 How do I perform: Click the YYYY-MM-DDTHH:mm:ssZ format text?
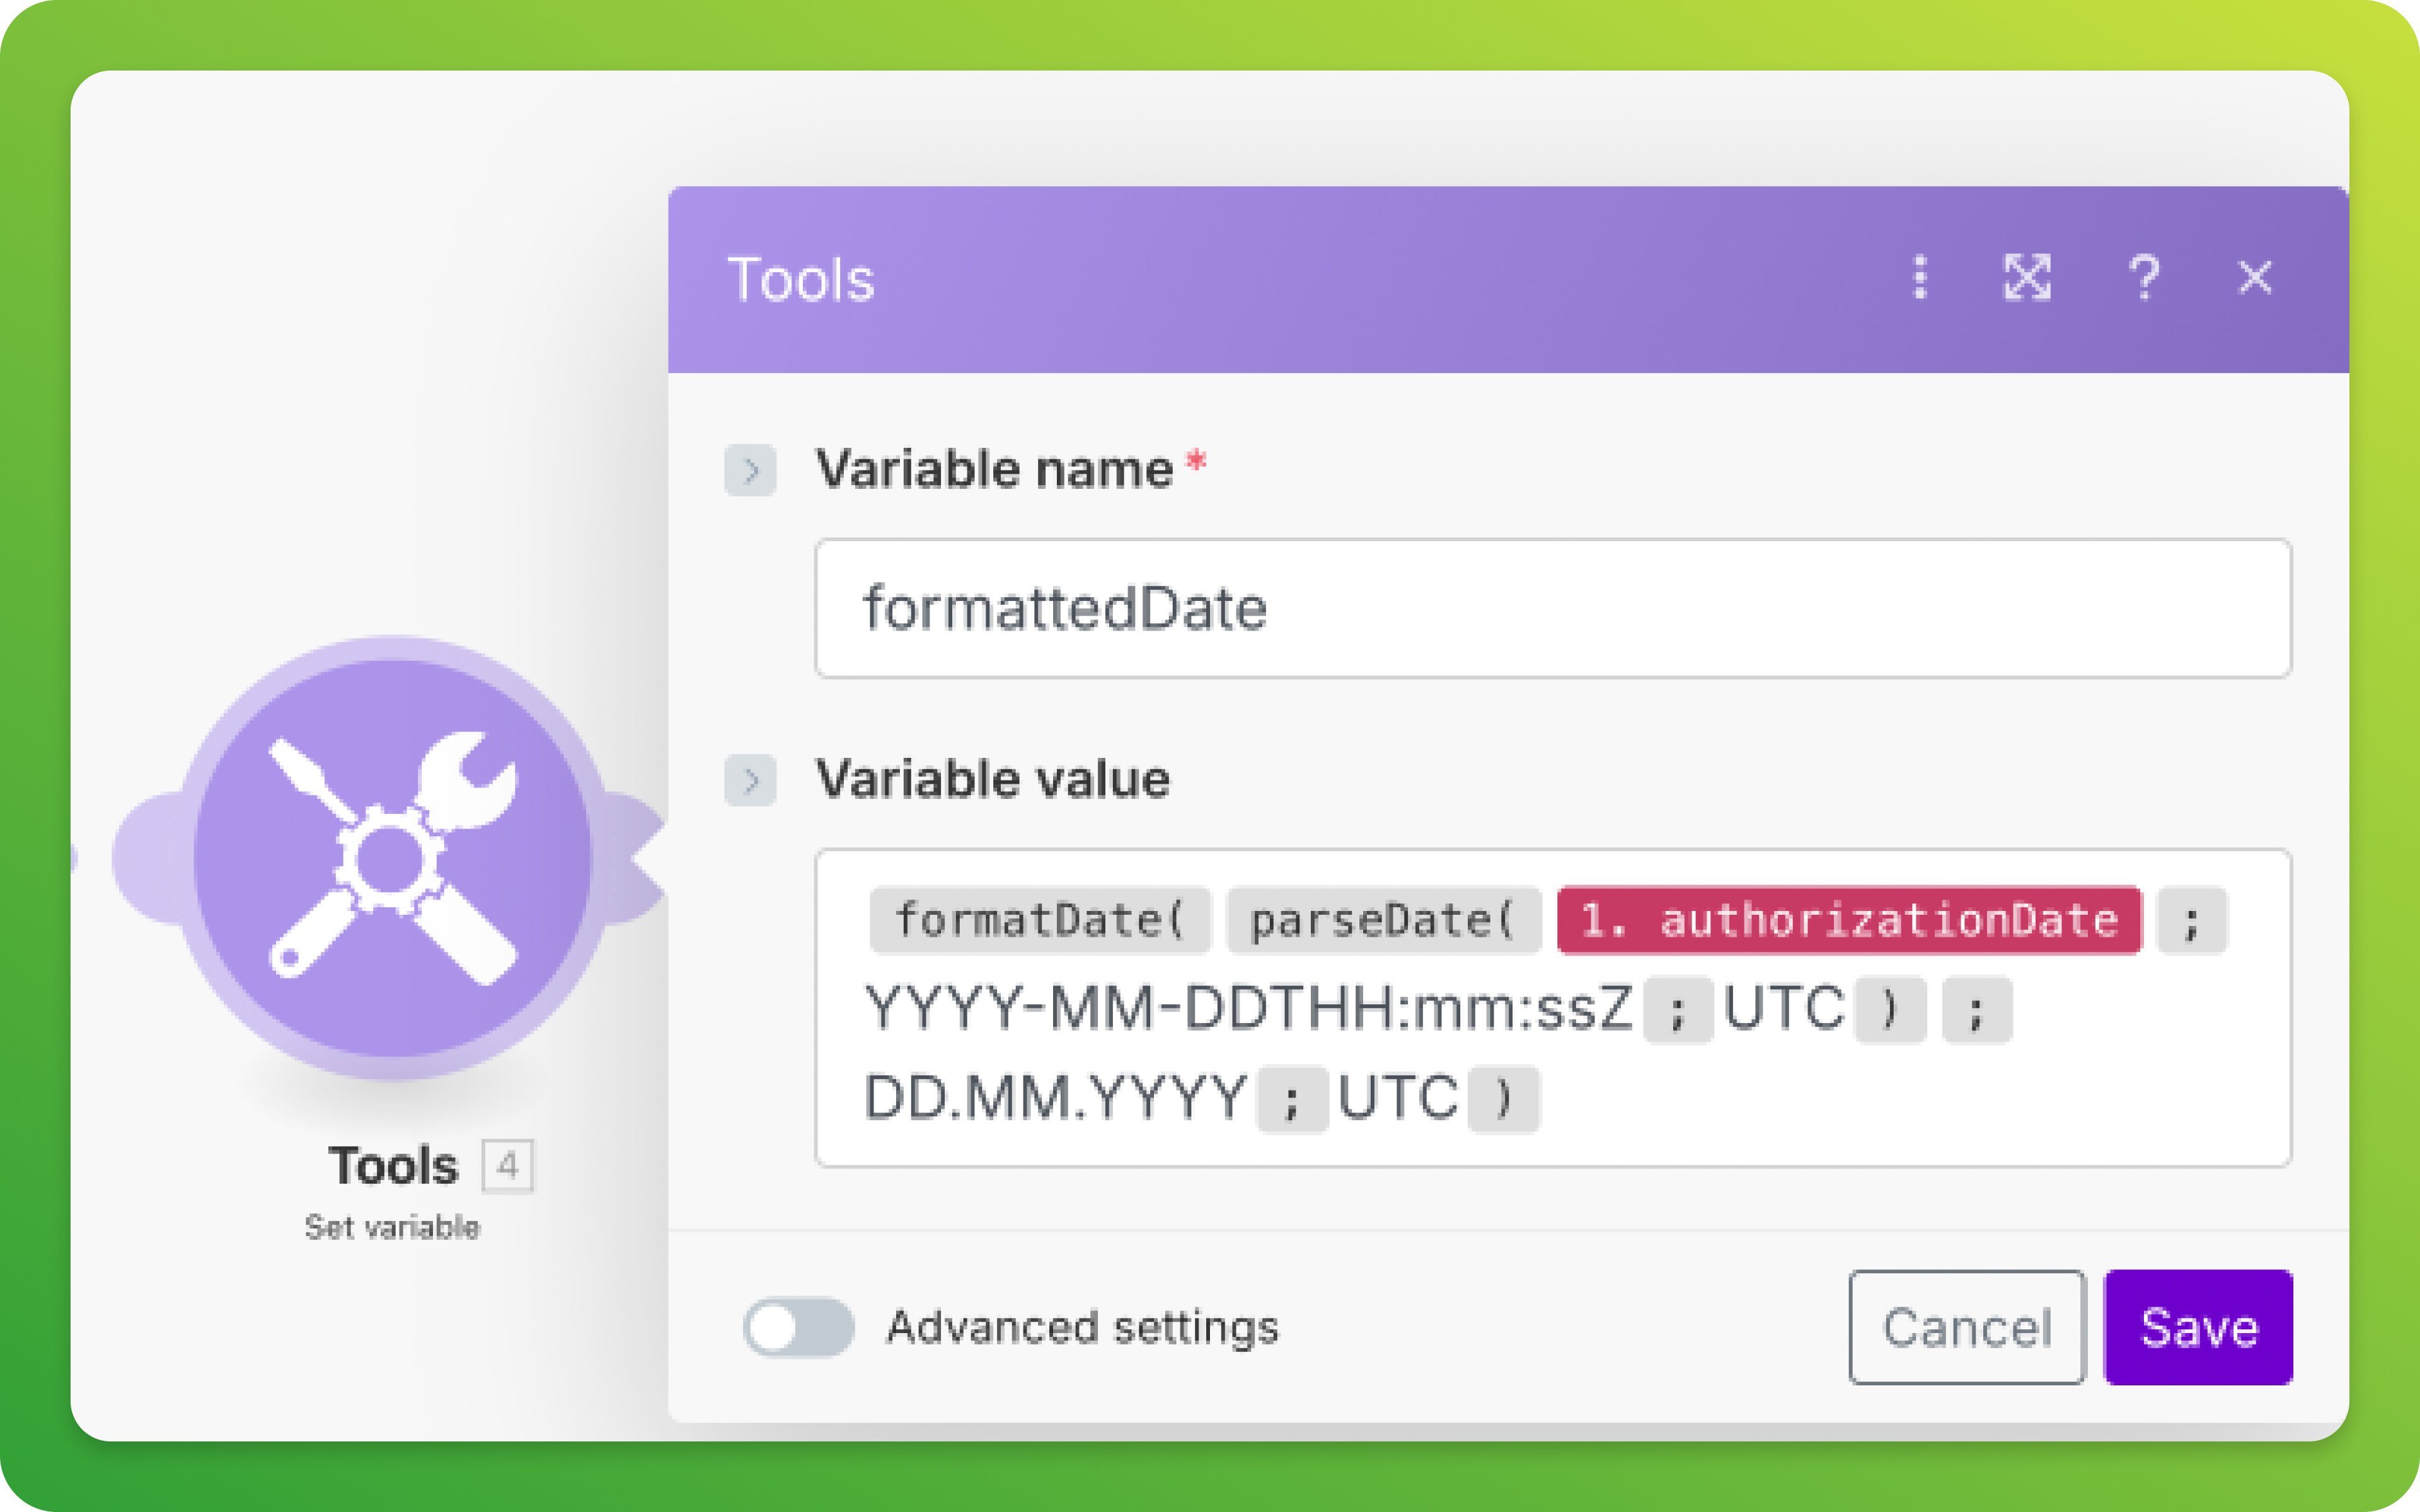(1248, 1008)
